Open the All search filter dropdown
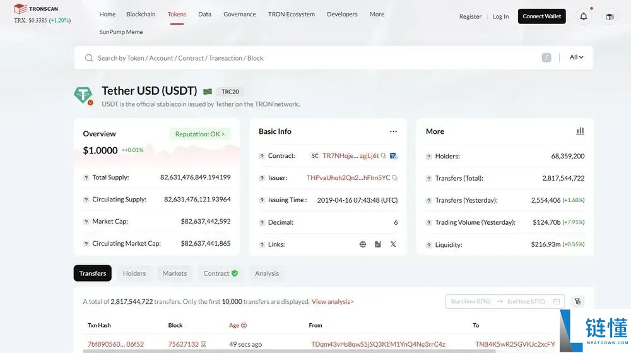The width and height of the screenshot is (631, 353). pos(576,57)
